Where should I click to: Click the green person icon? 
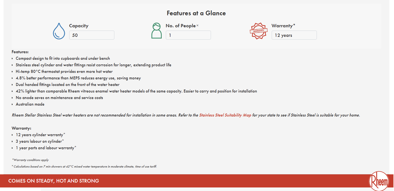[x=157, y=31]
